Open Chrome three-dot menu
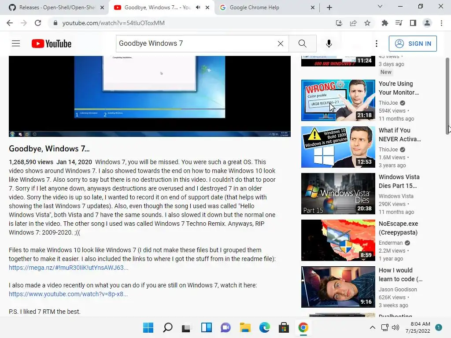This screenshot has height=338, width=451. pos(441,23)
